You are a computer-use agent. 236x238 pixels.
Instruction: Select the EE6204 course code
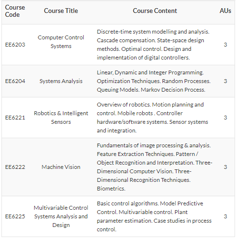tap(15, 81)
